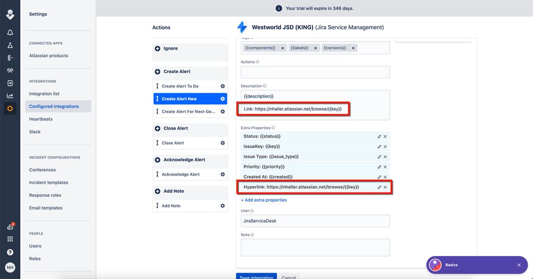The image size is (533, 279).
Task: Select the Close Alert rule row
Action: pos(190,143)
